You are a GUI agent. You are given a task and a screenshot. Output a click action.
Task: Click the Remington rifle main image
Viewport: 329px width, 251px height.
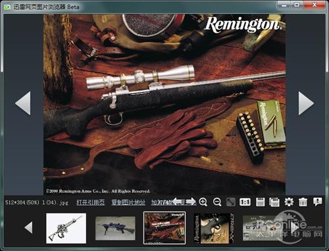[164, 104]
